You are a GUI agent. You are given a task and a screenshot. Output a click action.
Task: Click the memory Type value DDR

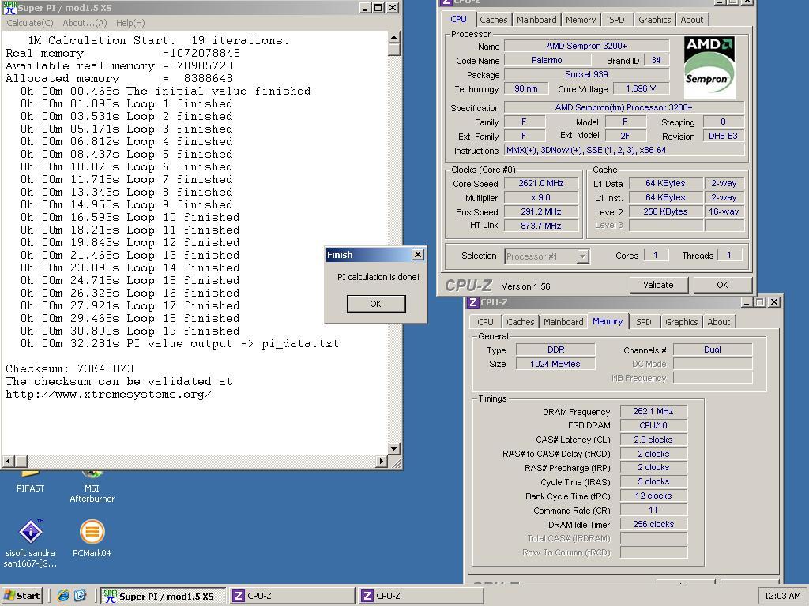(x=555, y=350)
